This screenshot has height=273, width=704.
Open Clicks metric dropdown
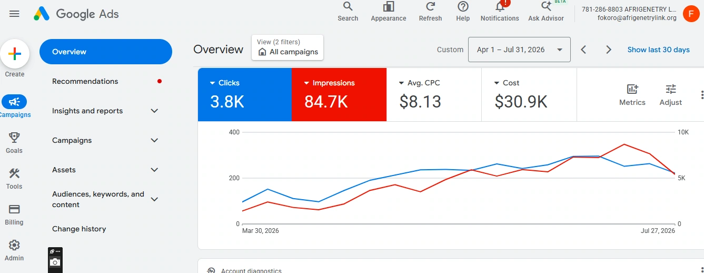tap(225, 83)
